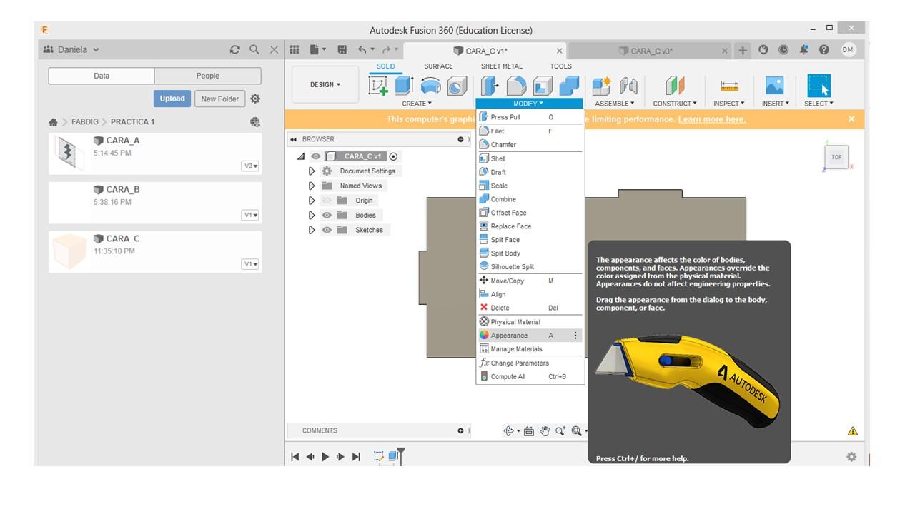This screenshot has height=514, width=915.
Task: Click the Undo arrow
Action: [x=362, y=49]
